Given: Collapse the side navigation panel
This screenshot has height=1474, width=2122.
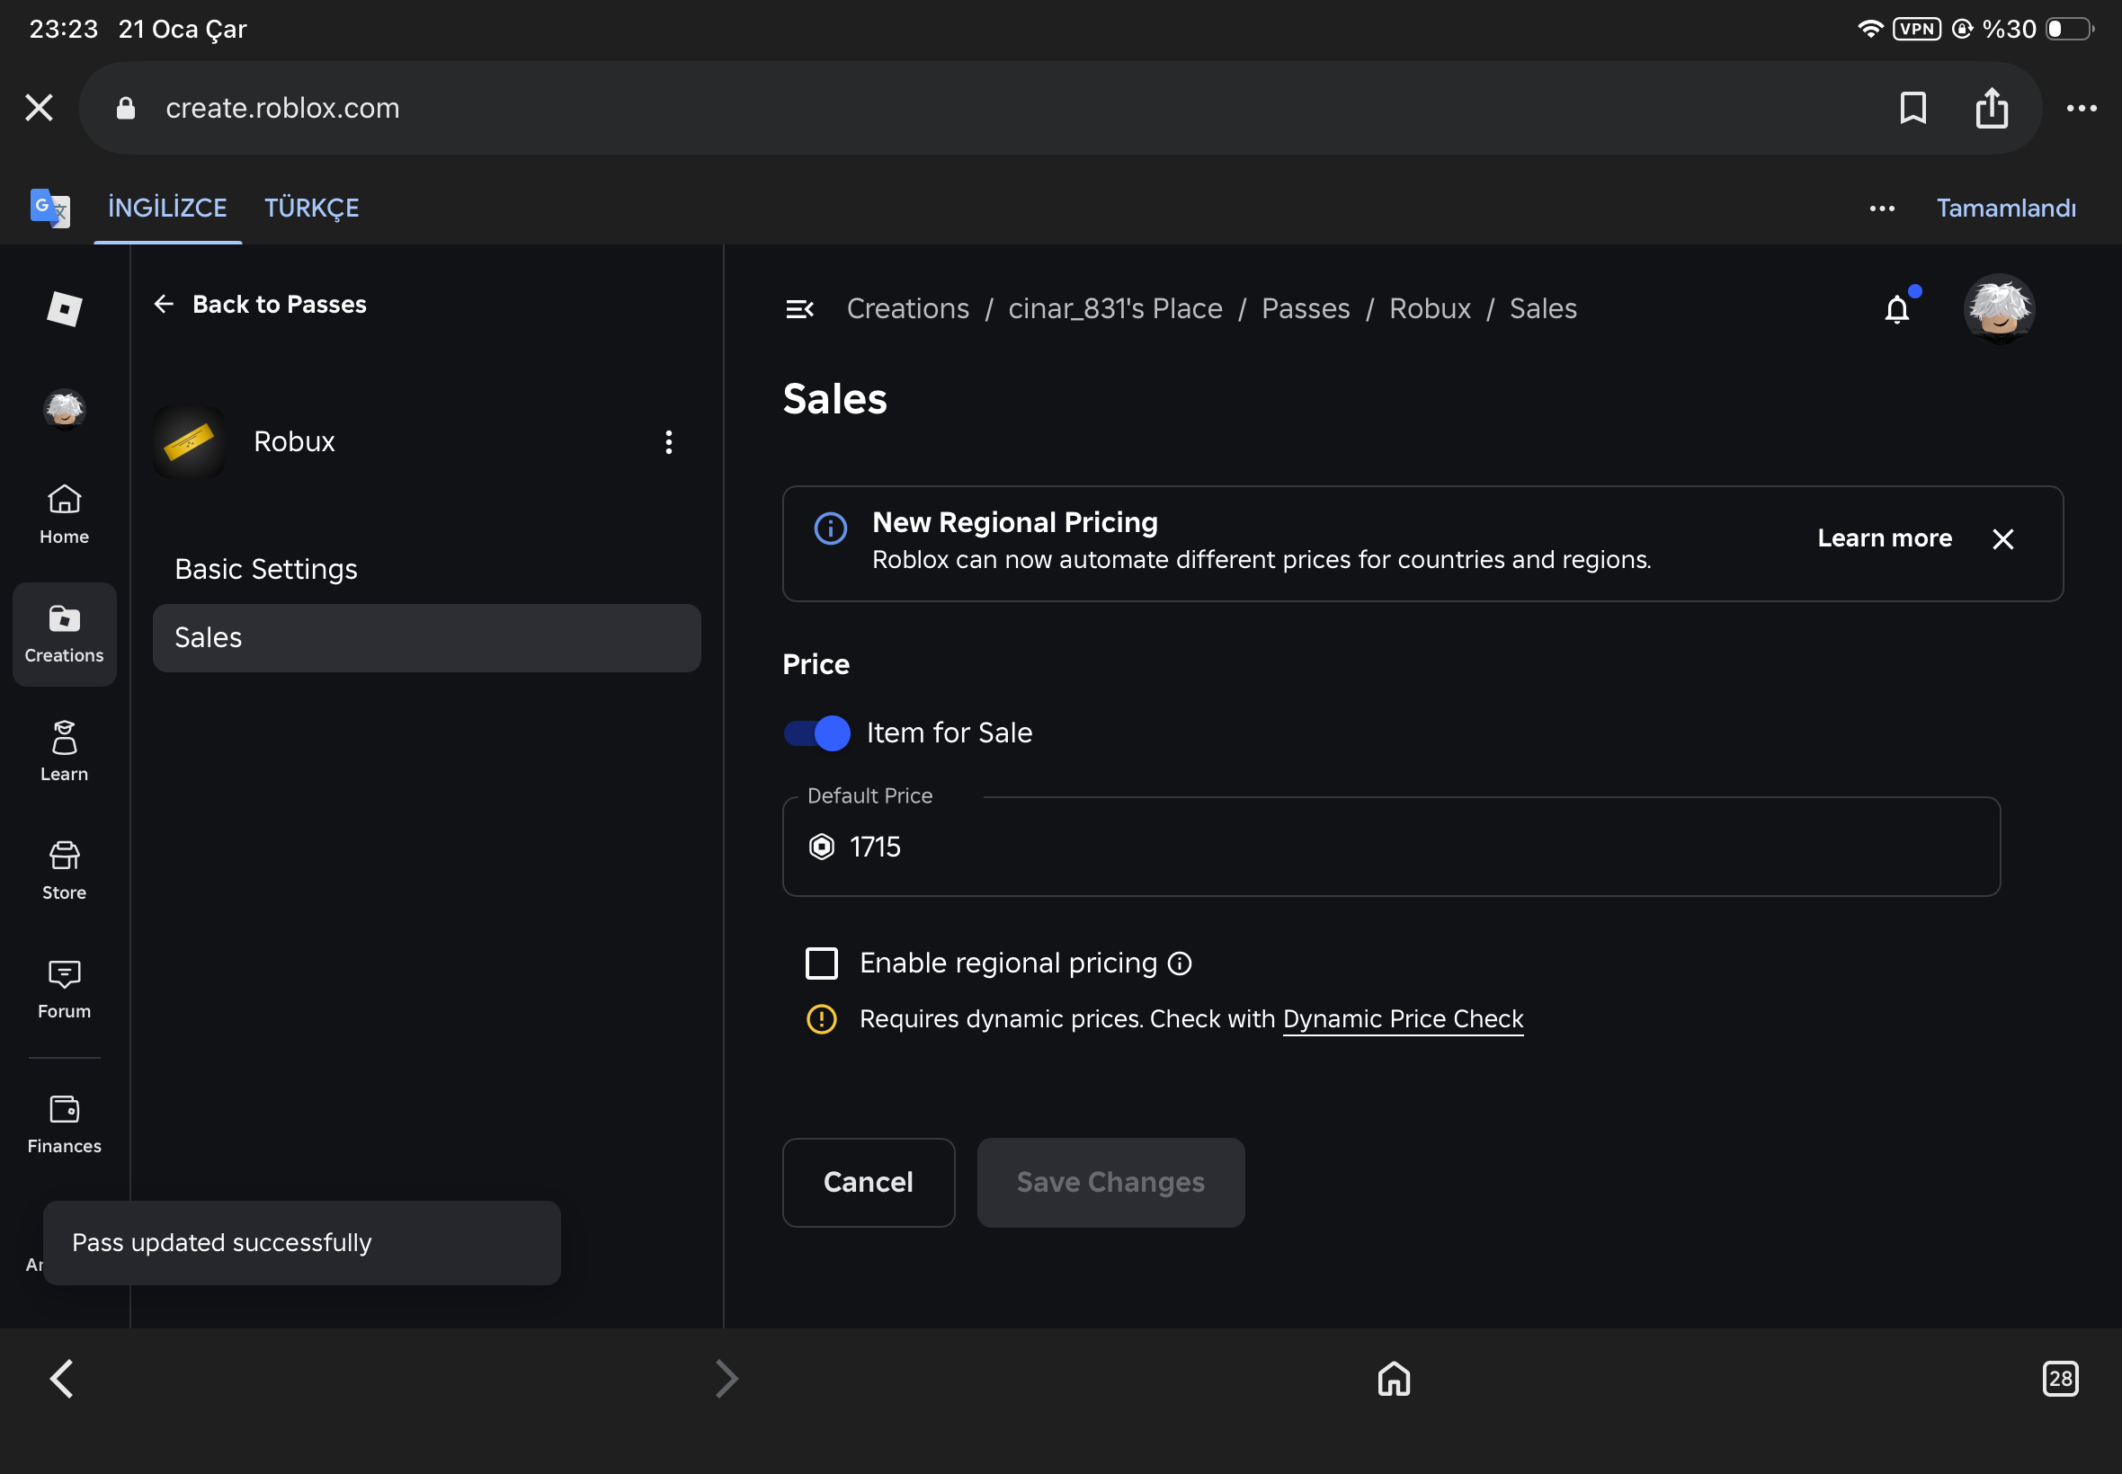Looking at the screenshot, I should (800, 309).
